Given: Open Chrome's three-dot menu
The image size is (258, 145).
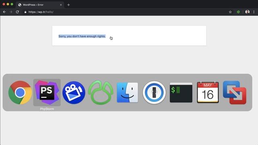Looking at the screenshot, I should coord(254,12).
